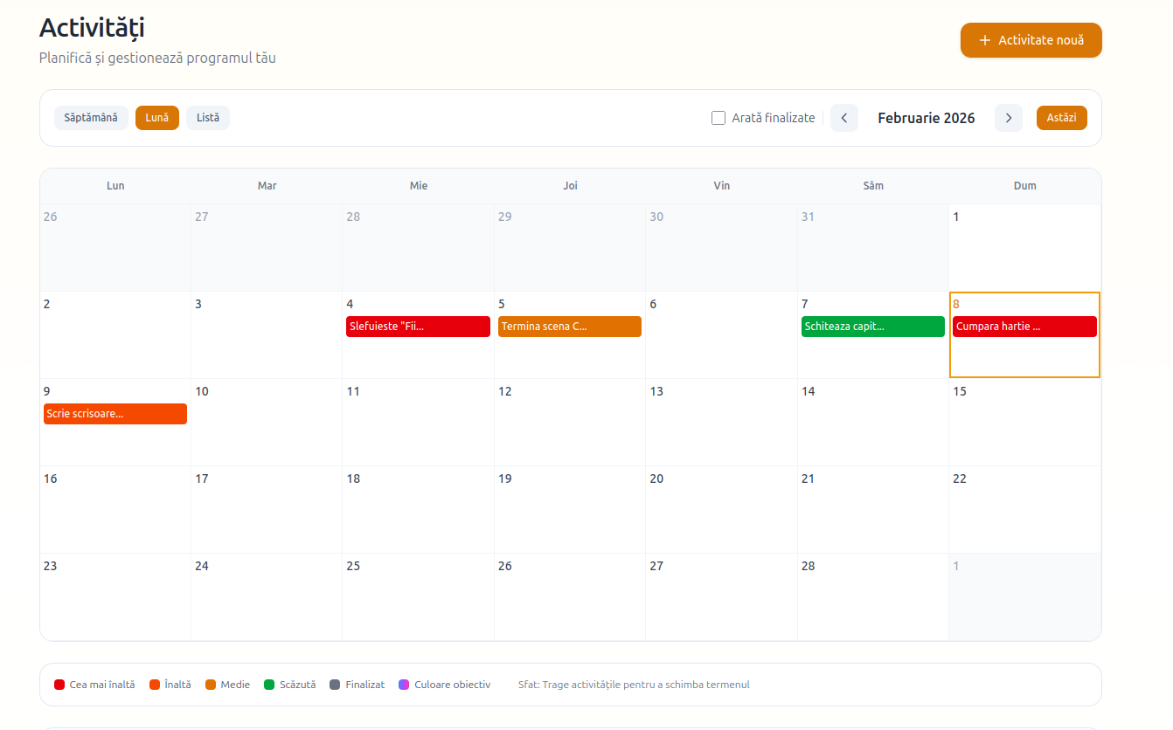Screen dimensions: 1173x730
Task: Open the Schiteaza capit... activity
Action: (x=873, y=327)
